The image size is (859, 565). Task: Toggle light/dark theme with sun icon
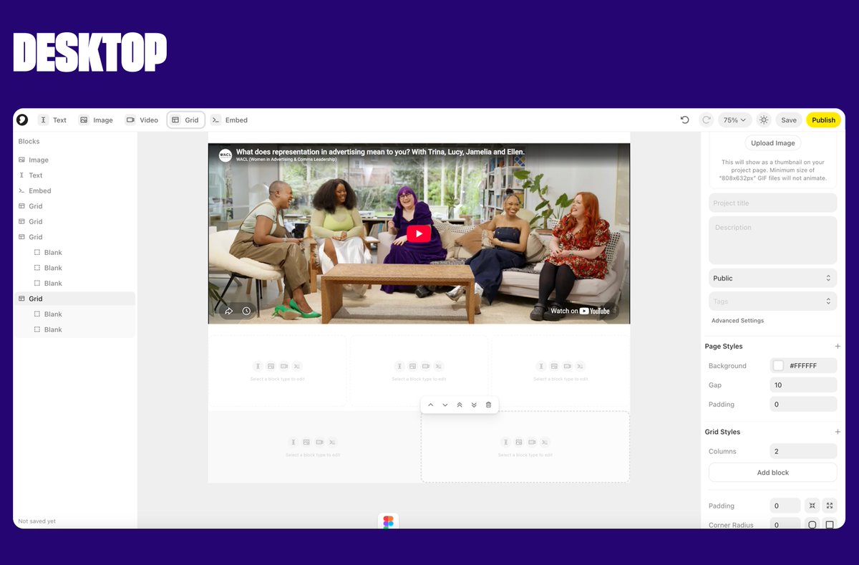click(x=764, y=120)
